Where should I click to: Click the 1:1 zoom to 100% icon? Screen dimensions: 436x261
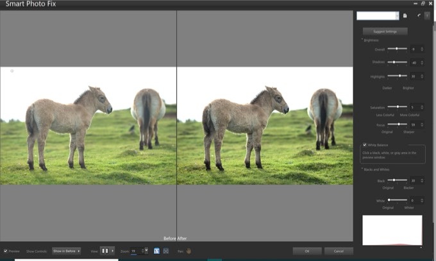coord(156,251)
